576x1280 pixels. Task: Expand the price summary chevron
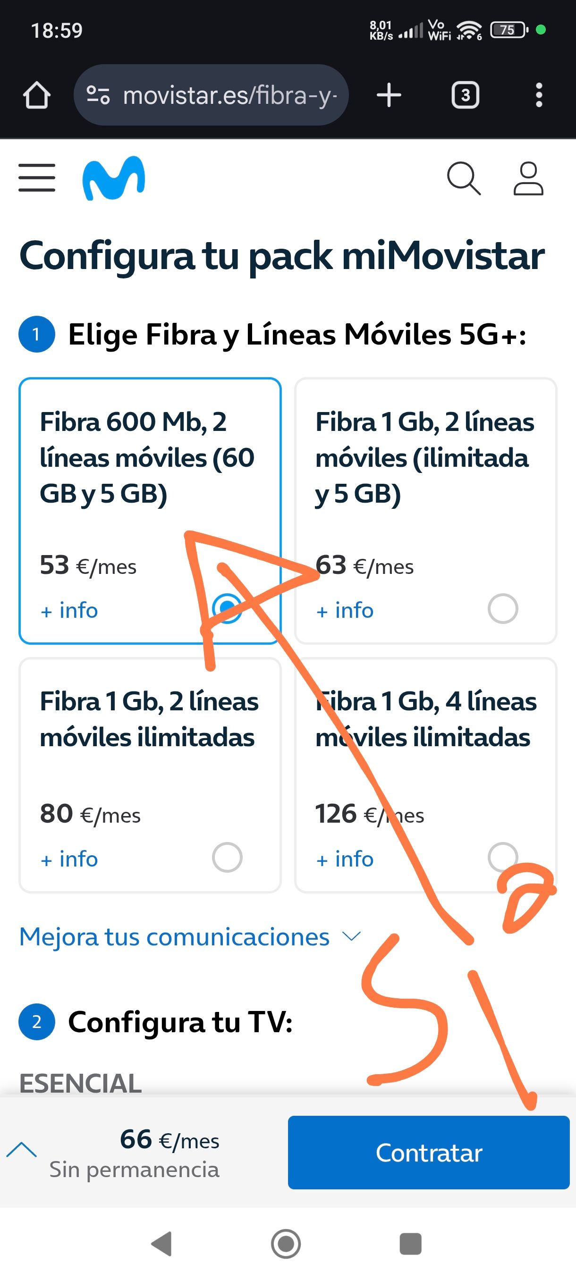[x=21, y=1149]
